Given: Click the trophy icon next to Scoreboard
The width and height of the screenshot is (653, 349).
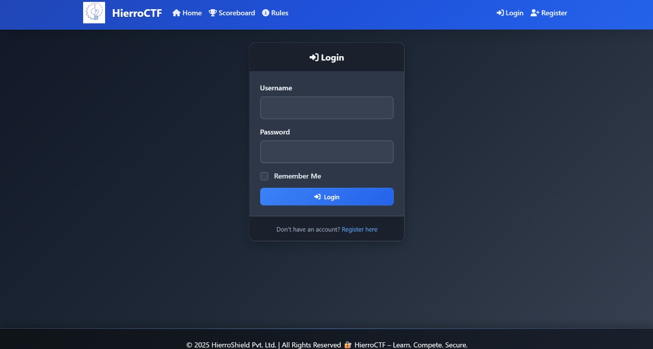Looking at the screenshot, I should pos(212,12).
